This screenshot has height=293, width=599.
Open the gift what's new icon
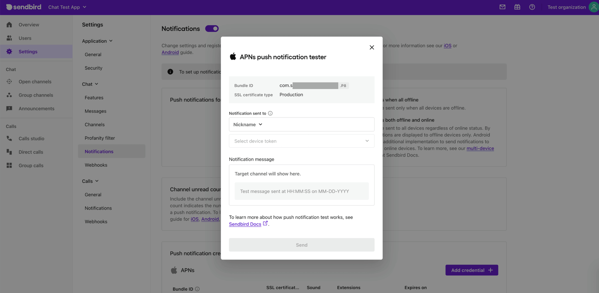[517, 7]
